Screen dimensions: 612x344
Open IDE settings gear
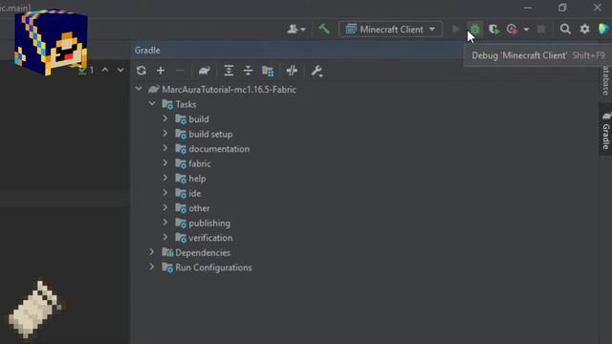click(x=584, y=29)
